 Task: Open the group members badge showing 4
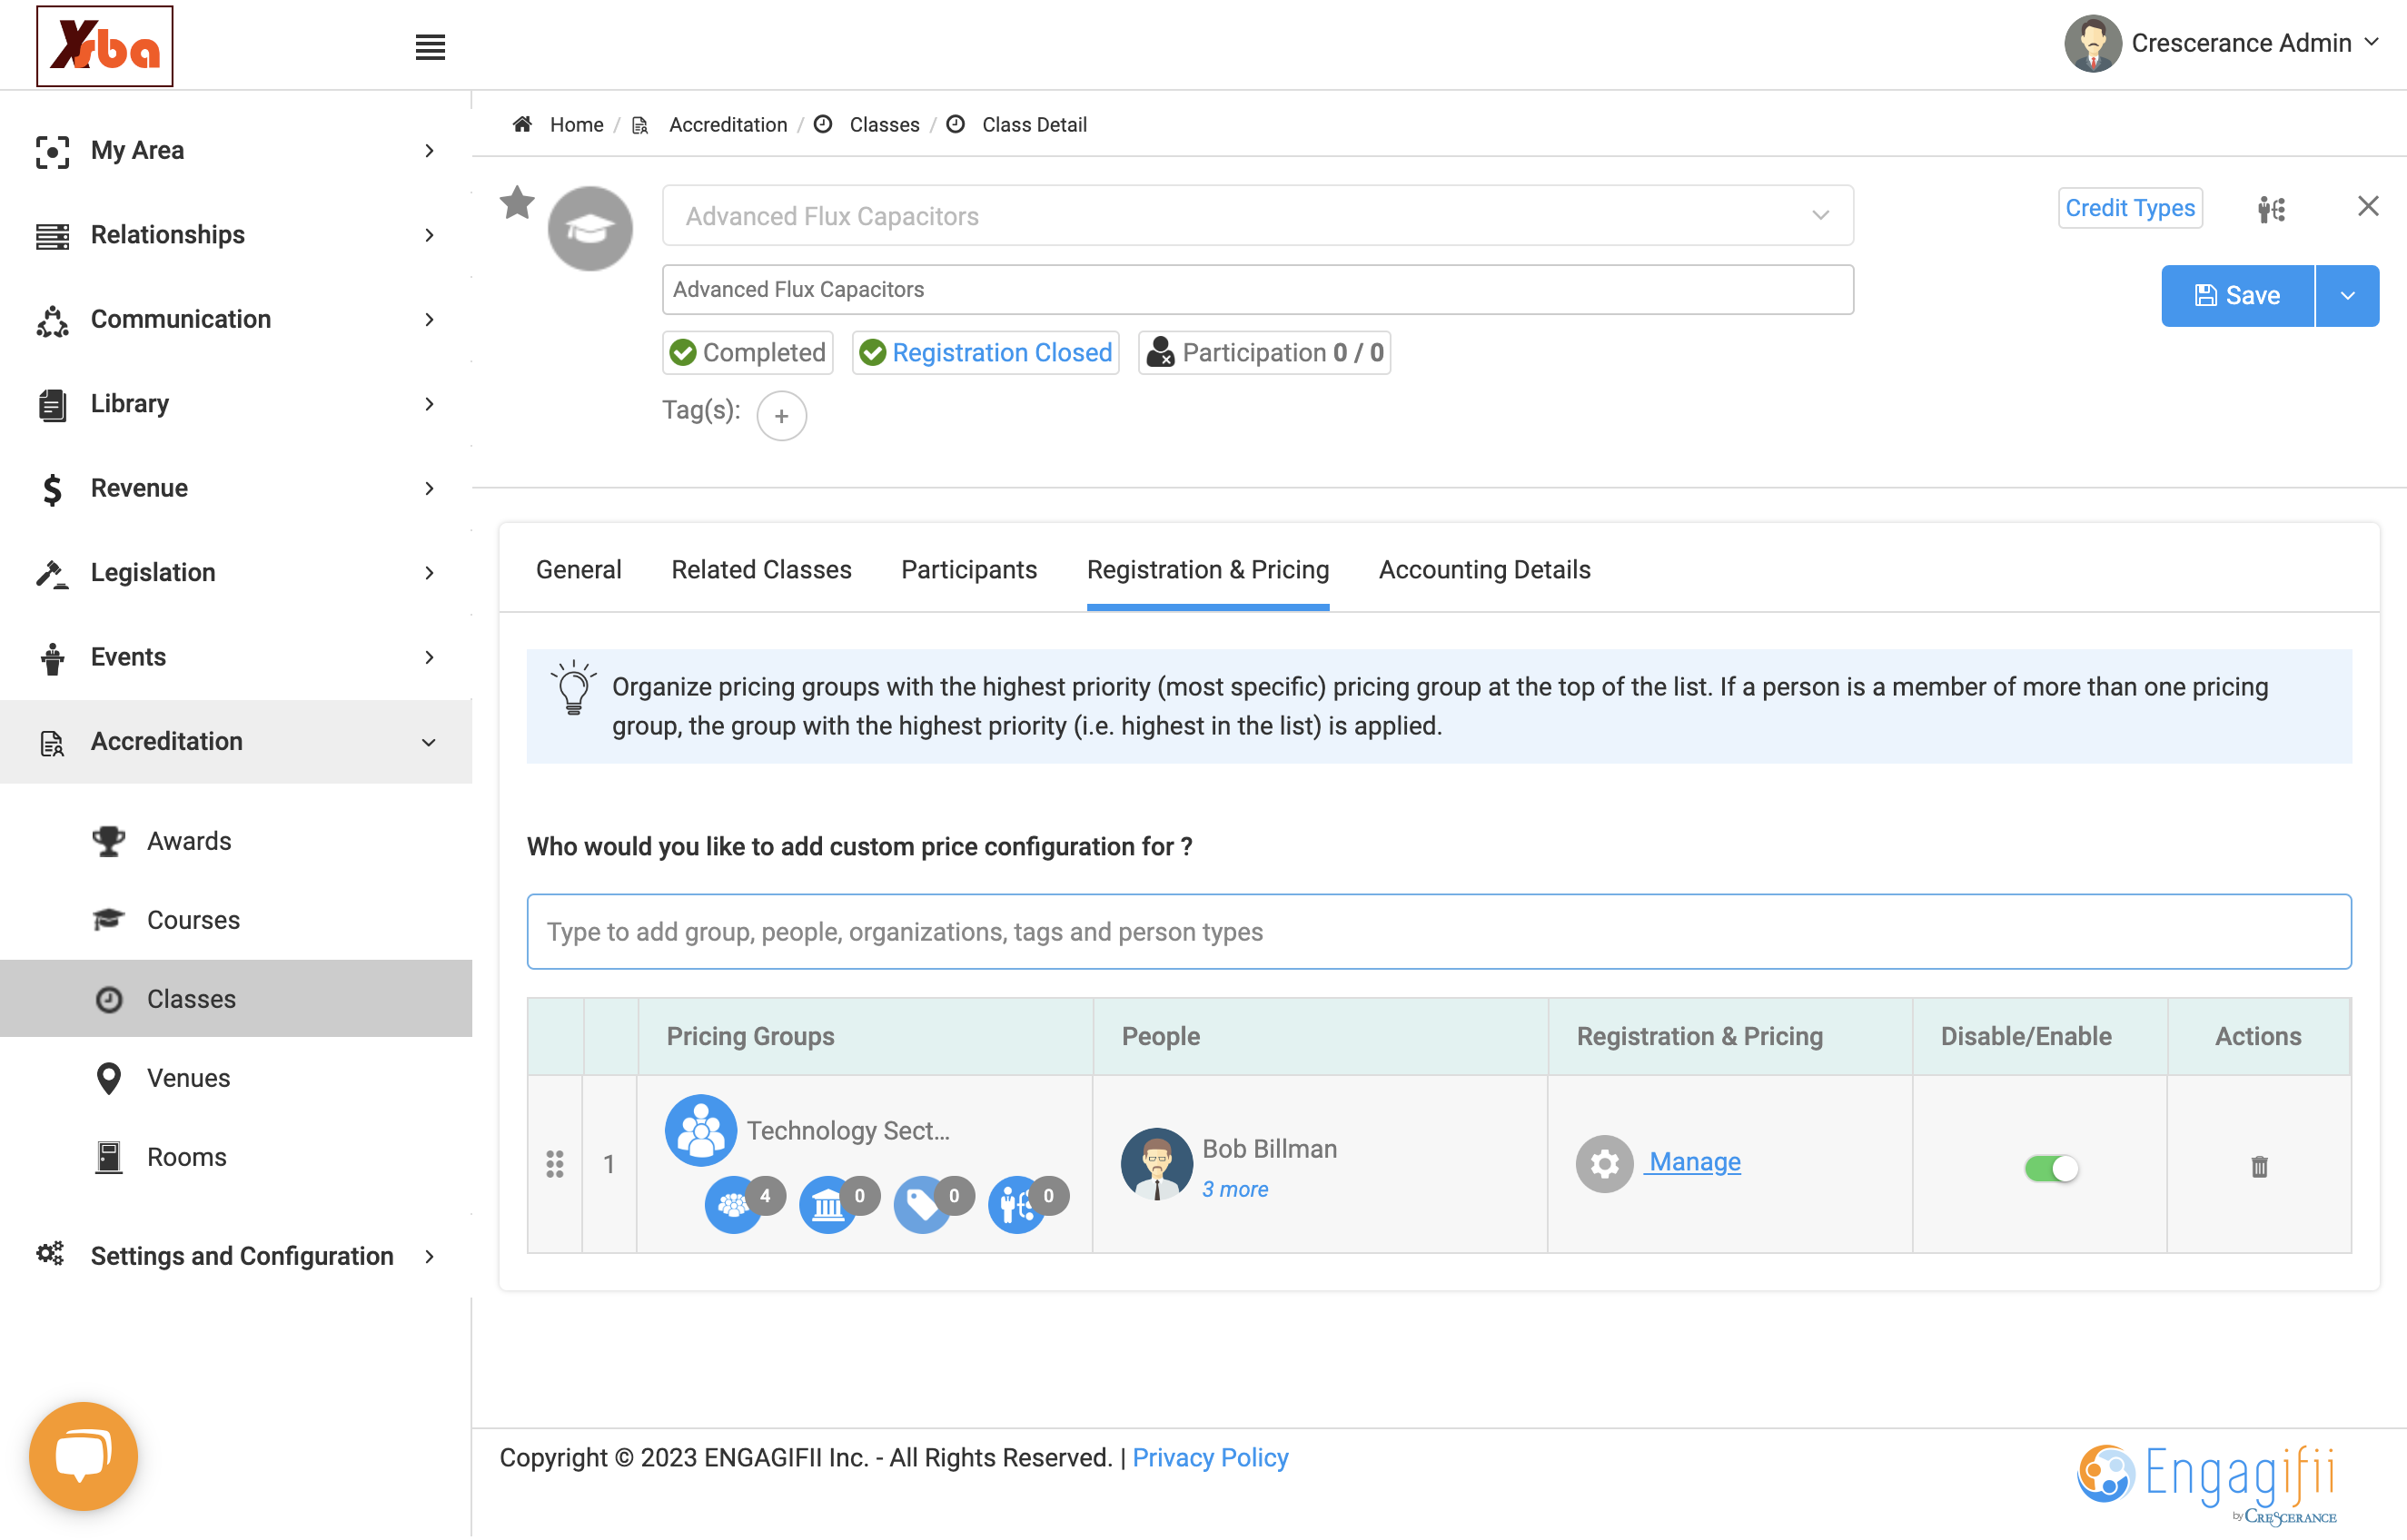point(744,1203)
